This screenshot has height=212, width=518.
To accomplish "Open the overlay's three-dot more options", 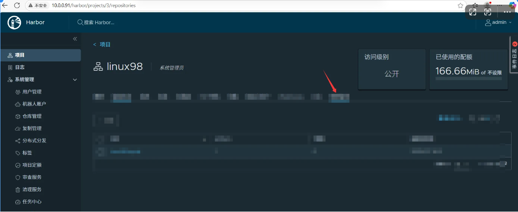I will click(x=507, y=12).
